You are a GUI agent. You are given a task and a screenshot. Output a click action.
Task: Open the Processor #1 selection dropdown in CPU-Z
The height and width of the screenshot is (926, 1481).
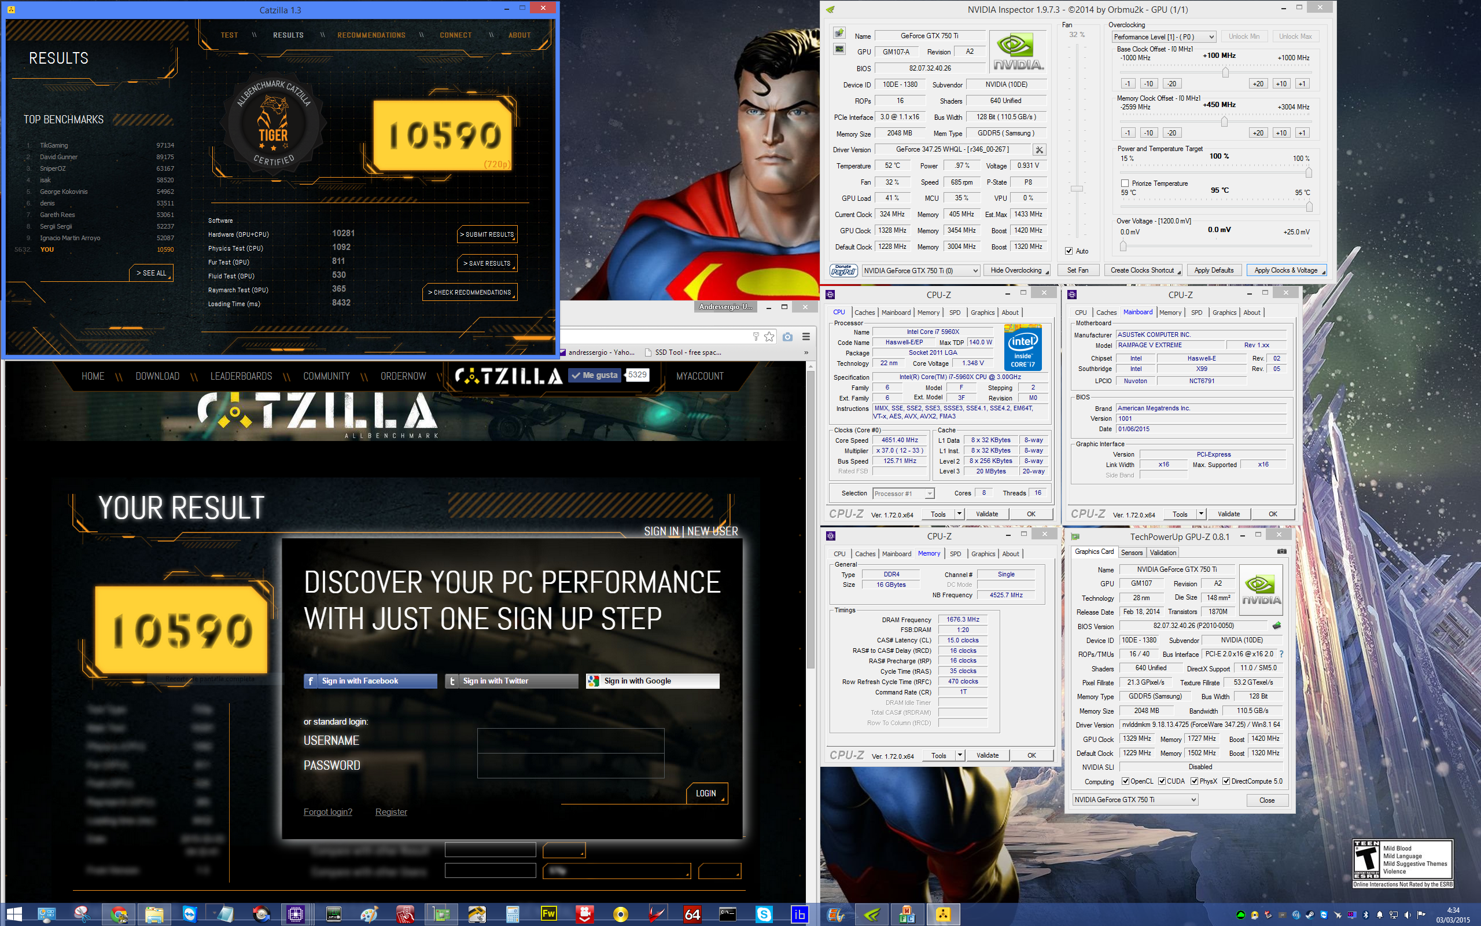pyautogui.click(x=903, y=493)
